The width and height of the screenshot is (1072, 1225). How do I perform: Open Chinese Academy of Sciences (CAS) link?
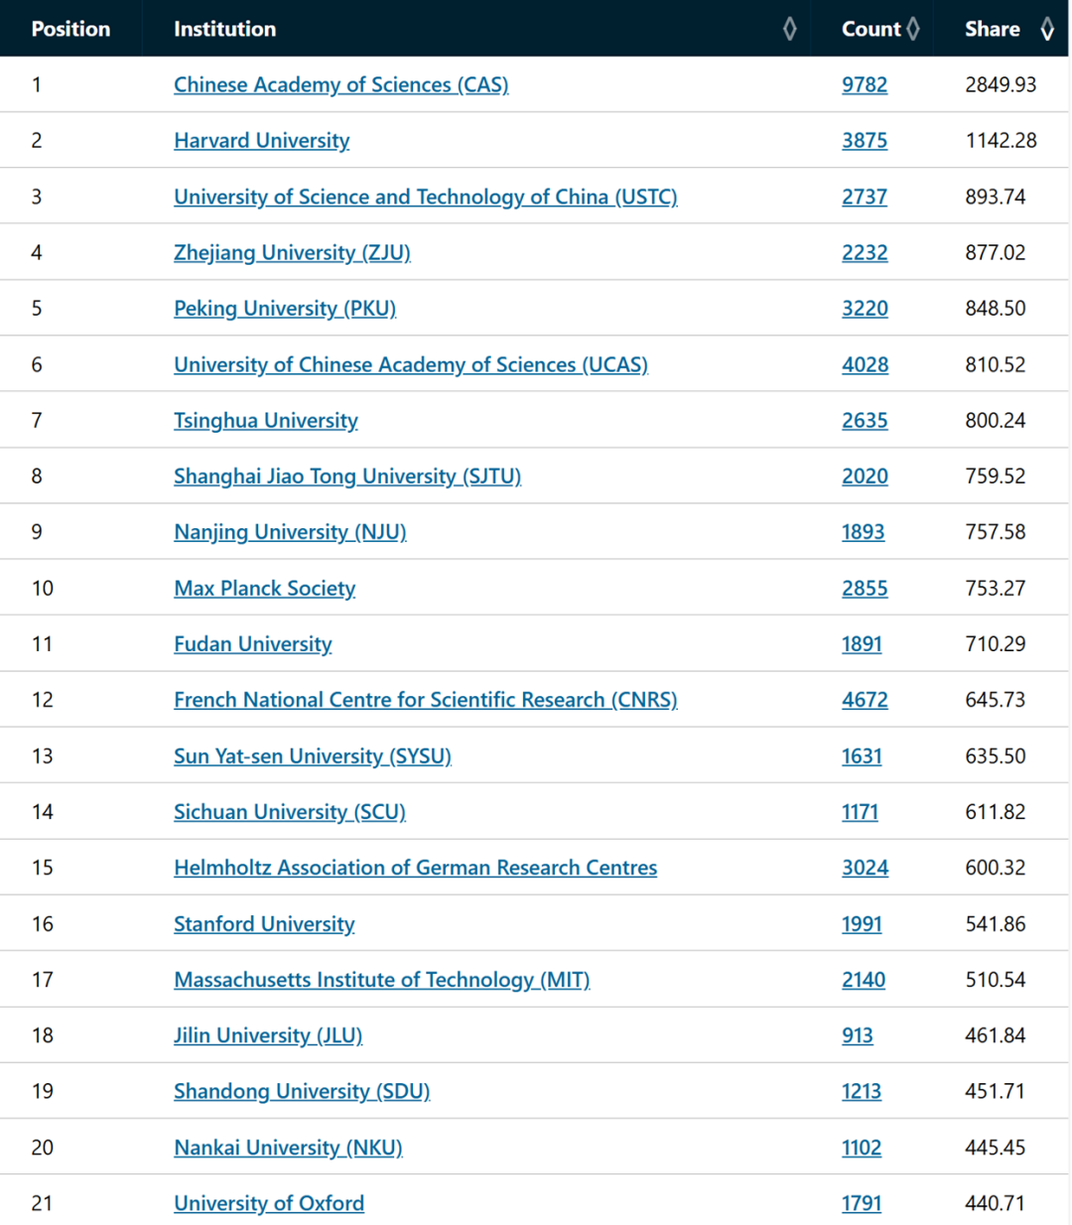(340, 85)
